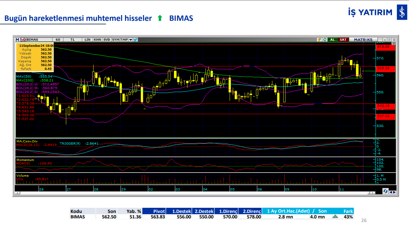Toggle the KHN option in toolbar
The height and width of the screenshot is (228, 409).
[97, 40]
